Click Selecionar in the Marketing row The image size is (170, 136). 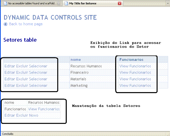(38, 85)
